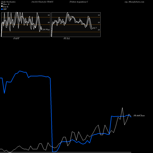Click the 'Fast K' legend text

(x=6, y=7)
